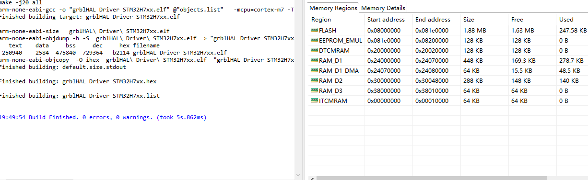The width and height of the screenshot is (588, 180).
Task: Select the RAM_D2 region name
Action: pyautogui.click(x=330, y=80)
